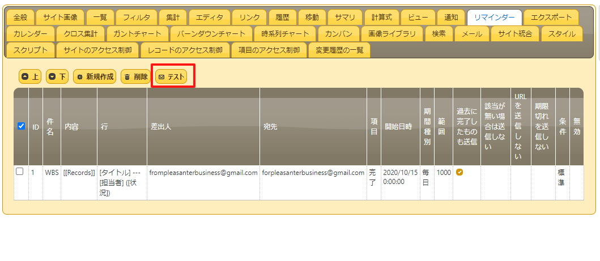Open the 集計 tab

click(x=173, y=17)
